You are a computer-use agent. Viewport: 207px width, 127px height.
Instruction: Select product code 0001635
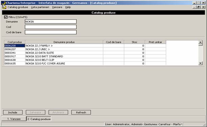point(15,63)
